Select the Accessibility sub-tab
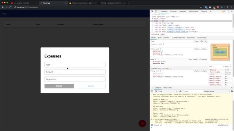The image size is (234, 131). pyautogui.click(x=201, y=38)
